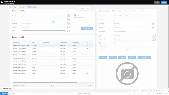Expand the Dictionary menu
The width and height of the screenshot is (169, 95).
click(13, 7)
